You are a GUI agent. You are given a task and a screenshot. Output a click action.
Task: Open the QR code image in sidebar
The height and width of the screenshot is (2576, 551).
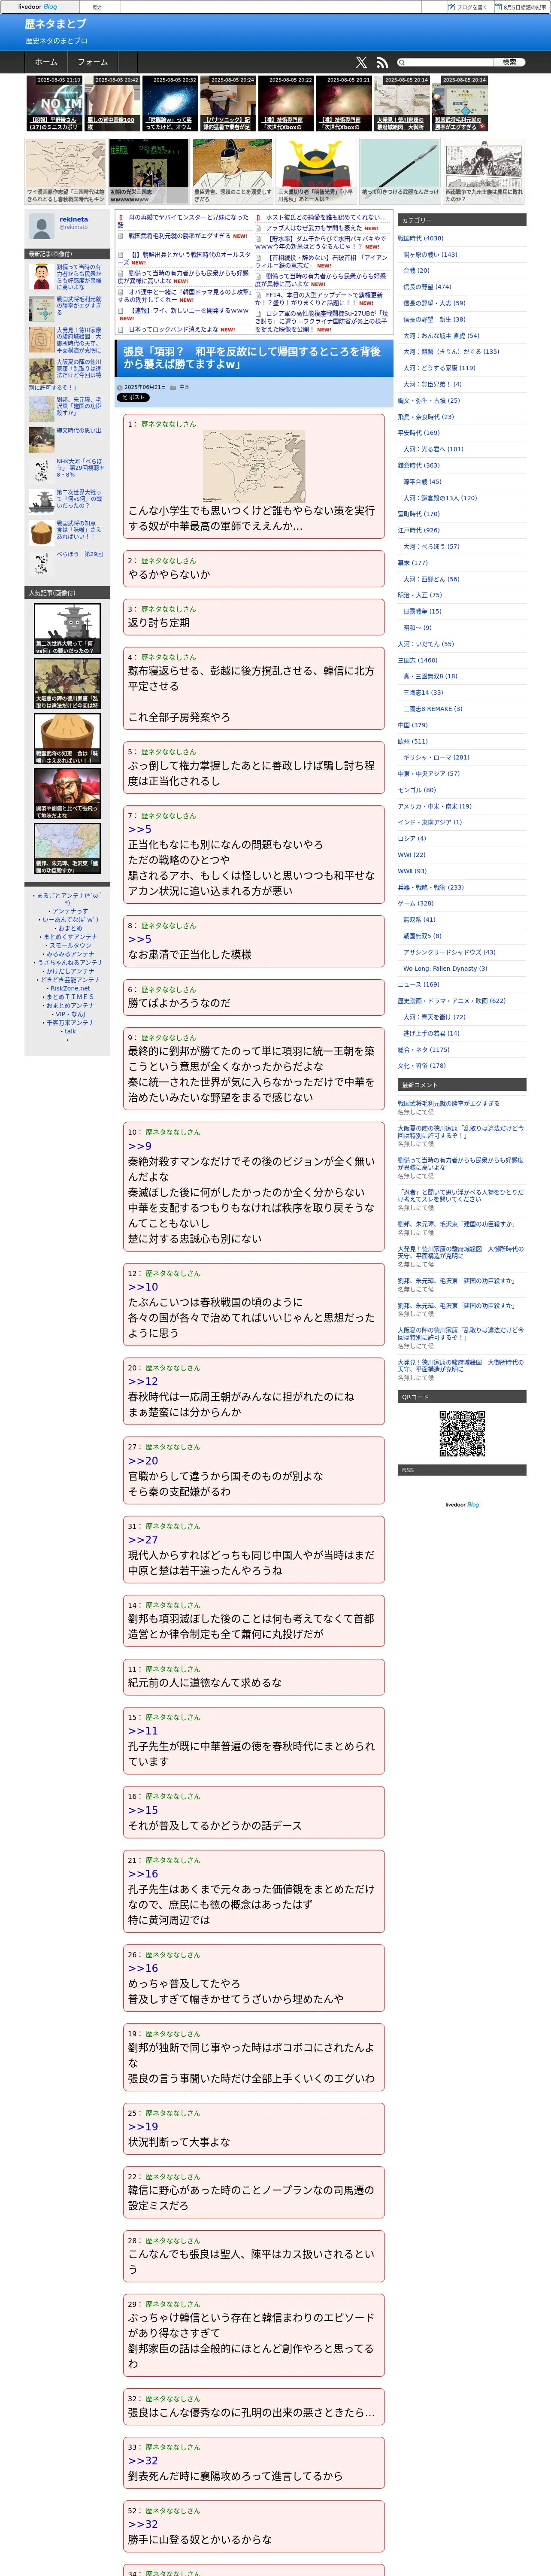coord(462,1433)
